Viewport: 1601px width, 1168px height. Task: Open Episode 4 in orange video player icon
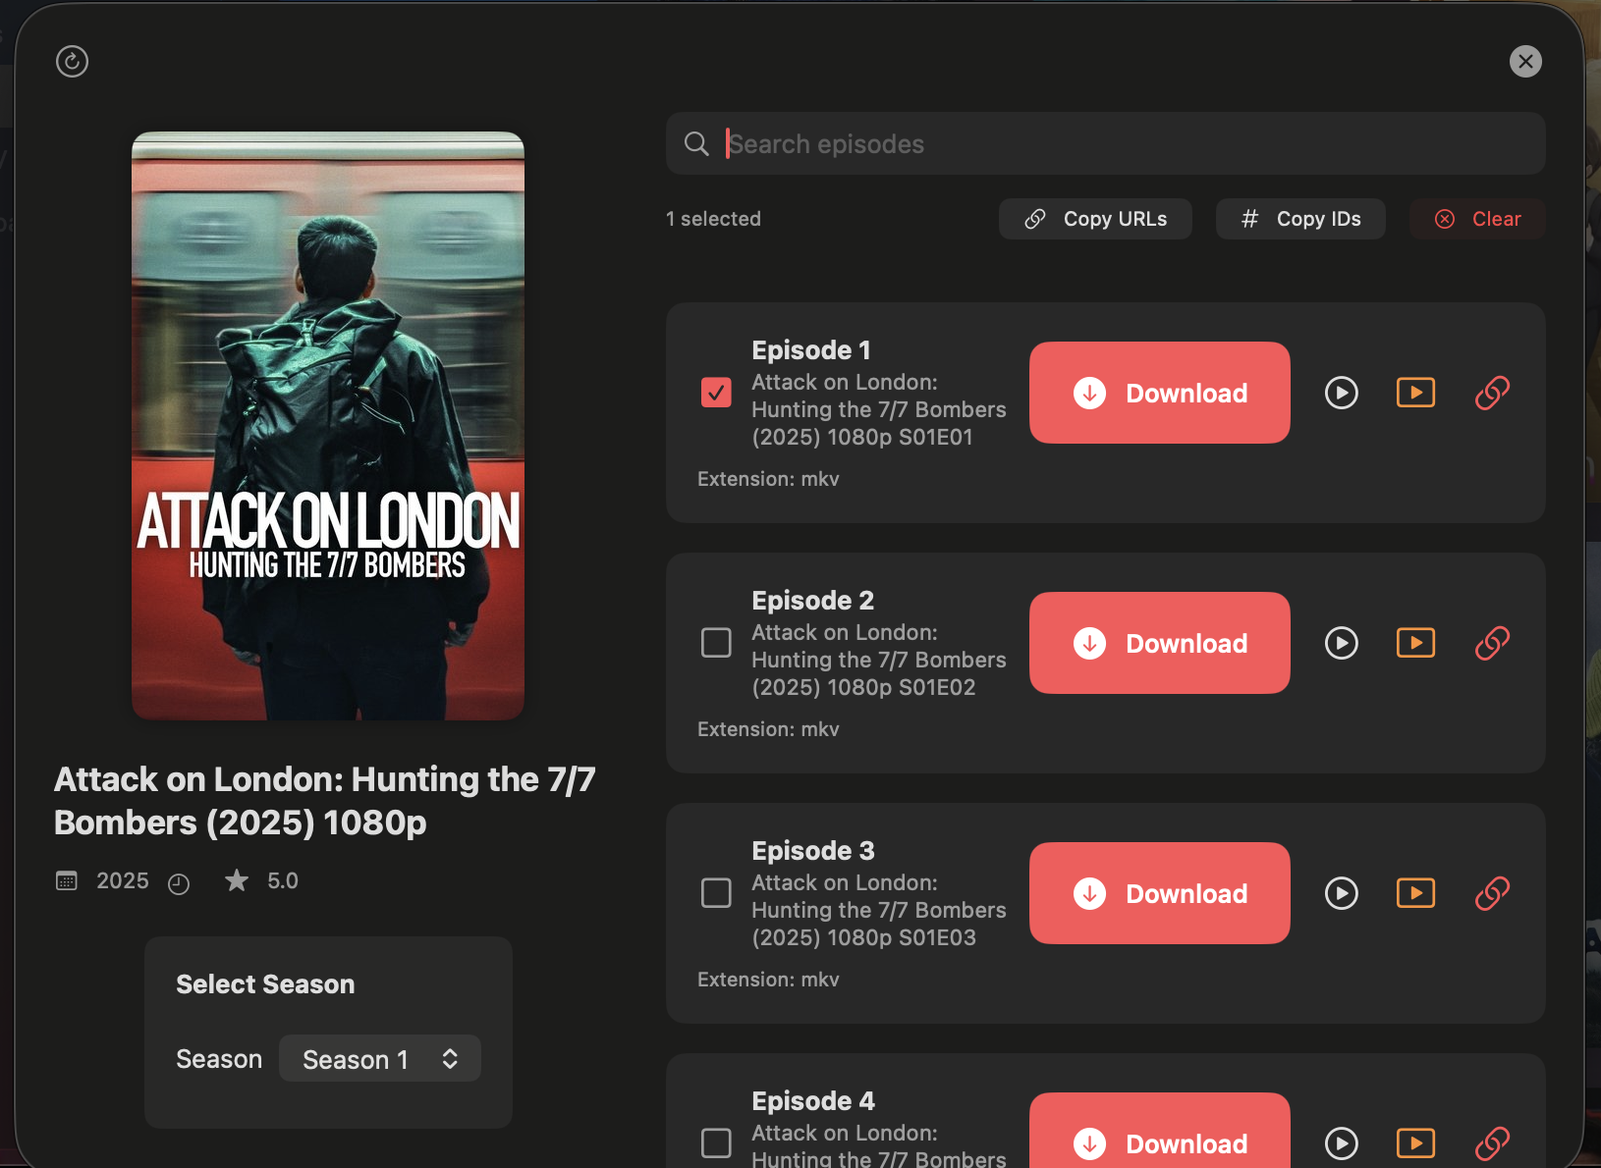(1416, 1143)
